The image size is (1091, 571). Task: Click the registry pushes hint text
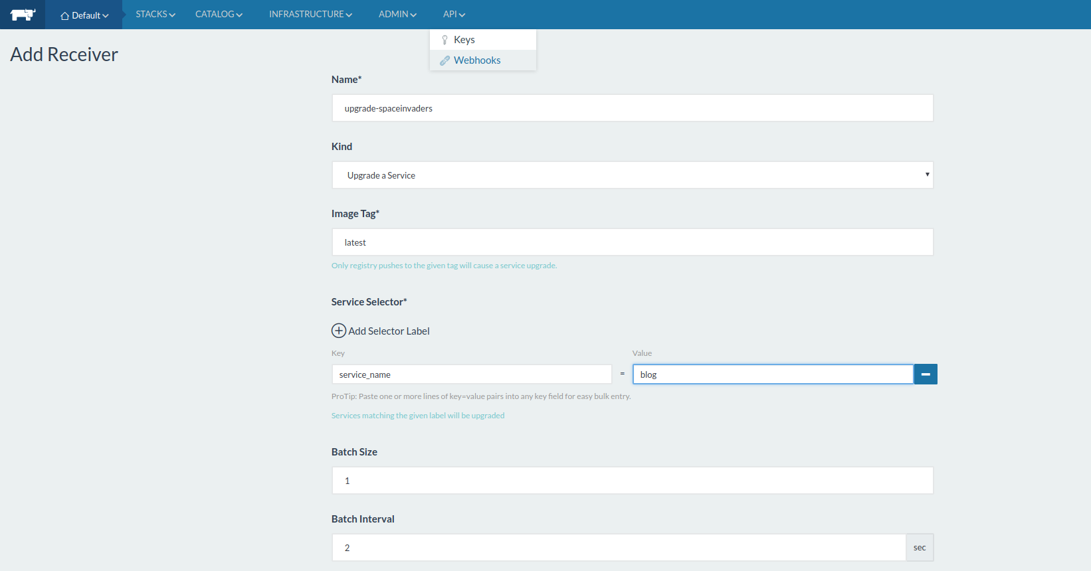point(444,266)
